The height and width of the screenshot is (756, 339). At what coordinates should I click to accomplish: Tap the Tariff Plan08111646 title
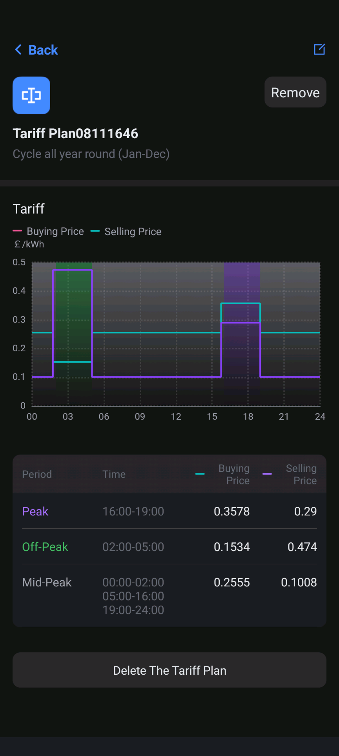[75, 133]
